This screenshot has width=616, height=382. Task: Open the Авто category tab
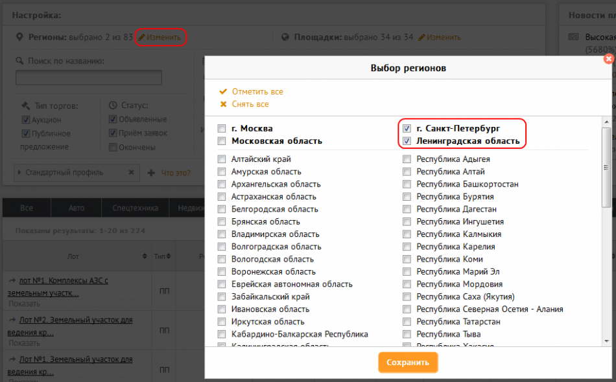point(77,208)
